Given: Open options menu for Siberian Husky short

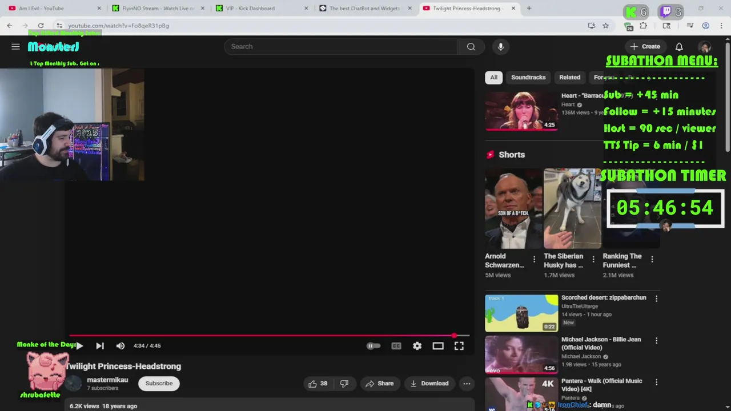Looking at the screenshot, I should [593, 259].
